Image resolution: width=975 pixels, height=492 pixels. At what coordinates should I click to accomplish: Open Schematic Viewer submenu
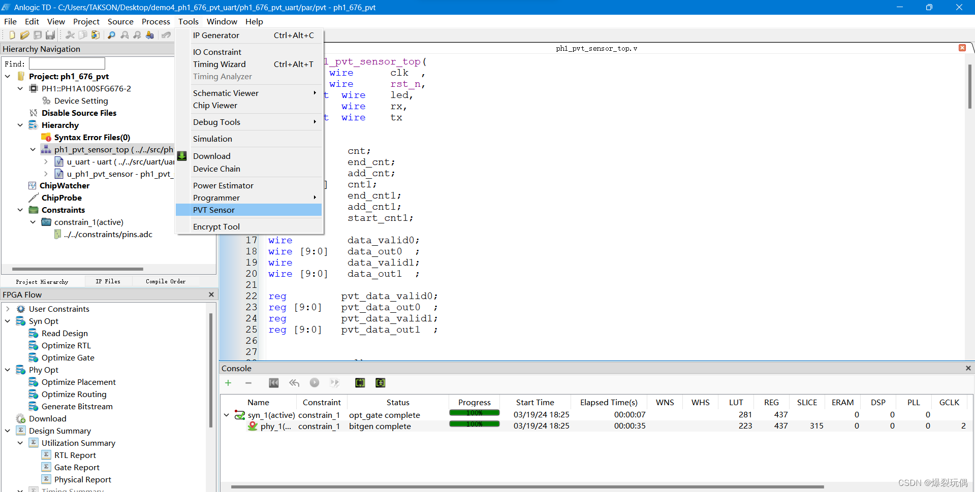coord(249,93)
